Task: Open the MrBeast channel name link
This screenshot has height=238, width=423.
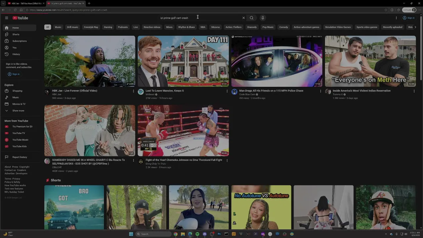Action: click(150, 95)
